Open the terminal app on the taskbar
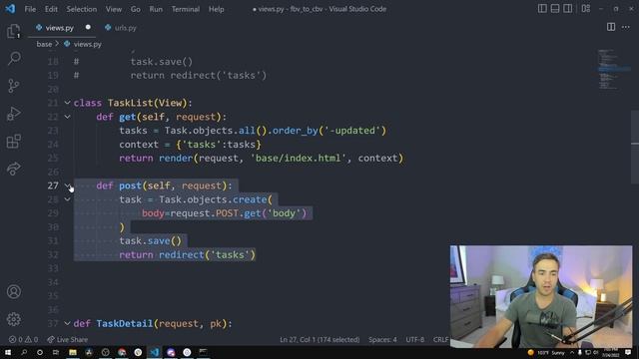The height and width of the screenshot is (359, 639). [203, 352]
